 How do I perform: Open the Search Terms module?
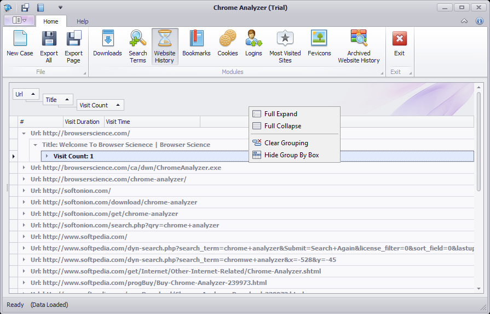[137, 47]
